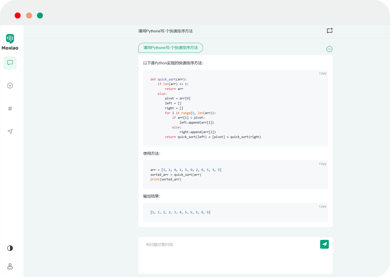Image resolution: width=390 pixels, height=277 pixels.
Task: Click the line left.append(arr[i])
Action: click(197, 122)
